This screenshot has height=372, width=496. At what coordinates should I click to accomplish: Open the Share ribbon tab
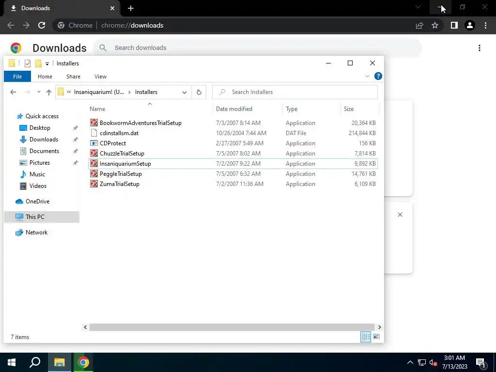point(74,76)
